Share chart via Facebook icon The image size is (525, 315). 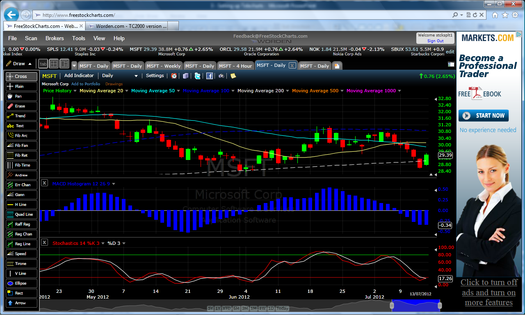[x=209, y=76]
